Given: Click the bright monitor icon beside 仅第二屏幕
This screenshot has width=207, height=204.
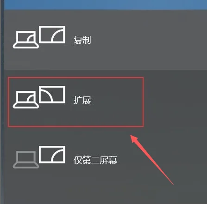Looking at the screenshot, I should tap(52, 155).
